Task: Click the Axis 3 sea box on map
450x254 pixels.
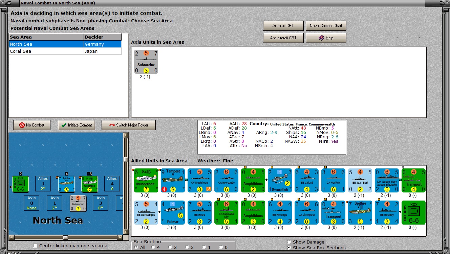Action: (101, 203)
